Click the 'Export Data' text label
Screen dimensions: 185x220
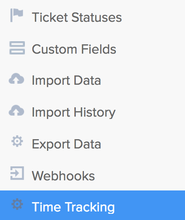point(66,144)
